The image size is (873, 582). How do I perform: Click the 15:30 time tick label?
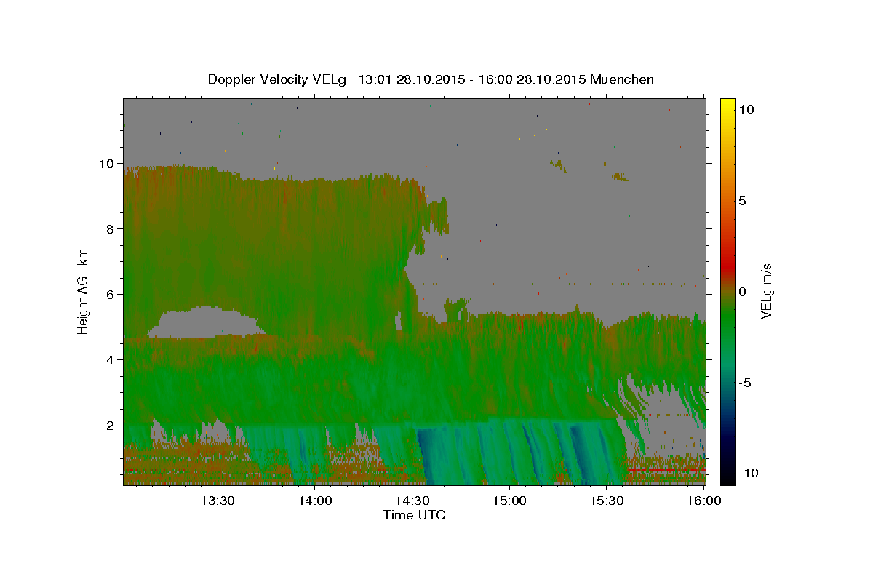[606, 501]
